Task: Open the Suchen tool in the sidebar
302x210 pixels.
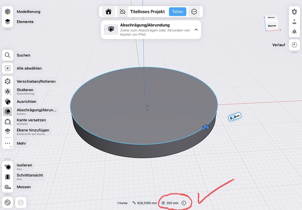Action: (x=7, y=55)
